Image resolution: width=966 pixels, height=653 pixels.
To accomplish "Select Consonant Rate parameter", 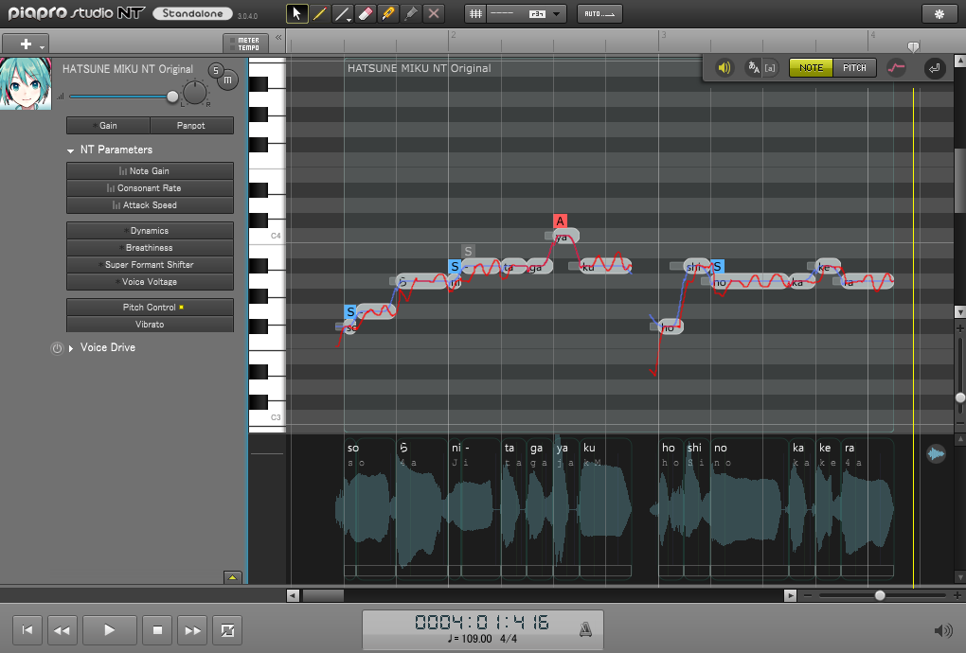I will (x=150, y=188).
